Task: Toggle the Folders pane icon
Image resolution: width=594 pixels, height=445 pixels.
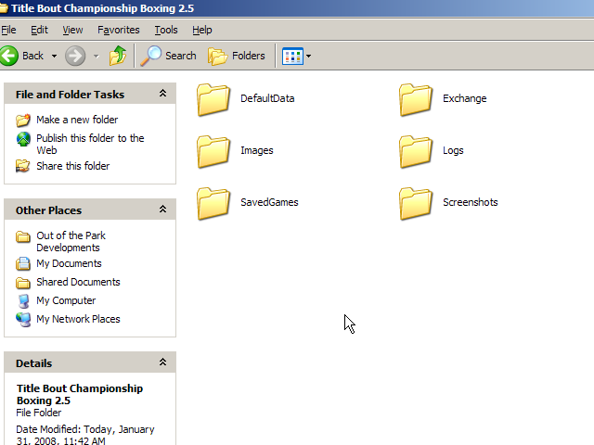Action: pos(217,56)
